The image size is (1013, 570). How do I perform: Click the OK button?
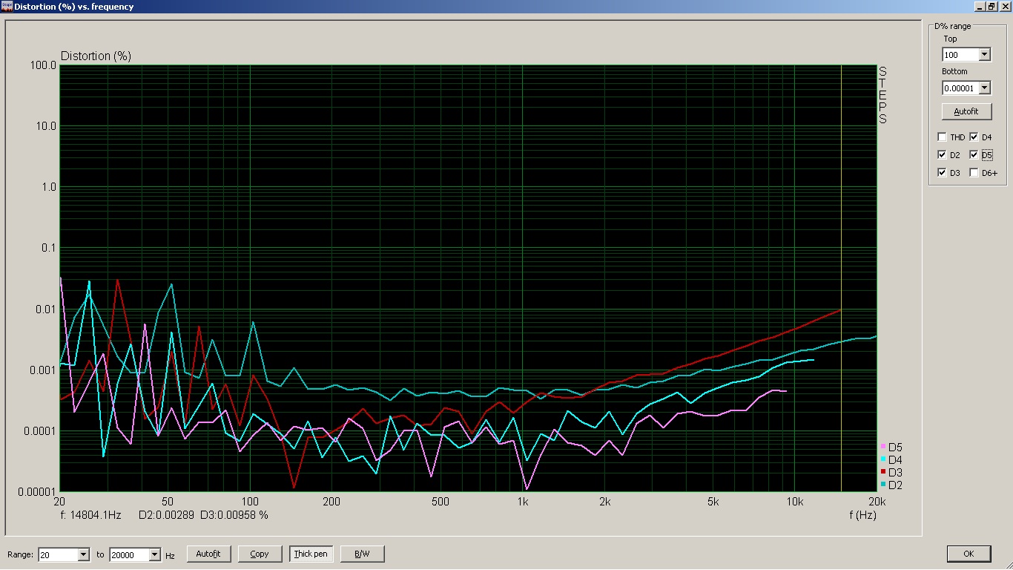coord(969,554)
